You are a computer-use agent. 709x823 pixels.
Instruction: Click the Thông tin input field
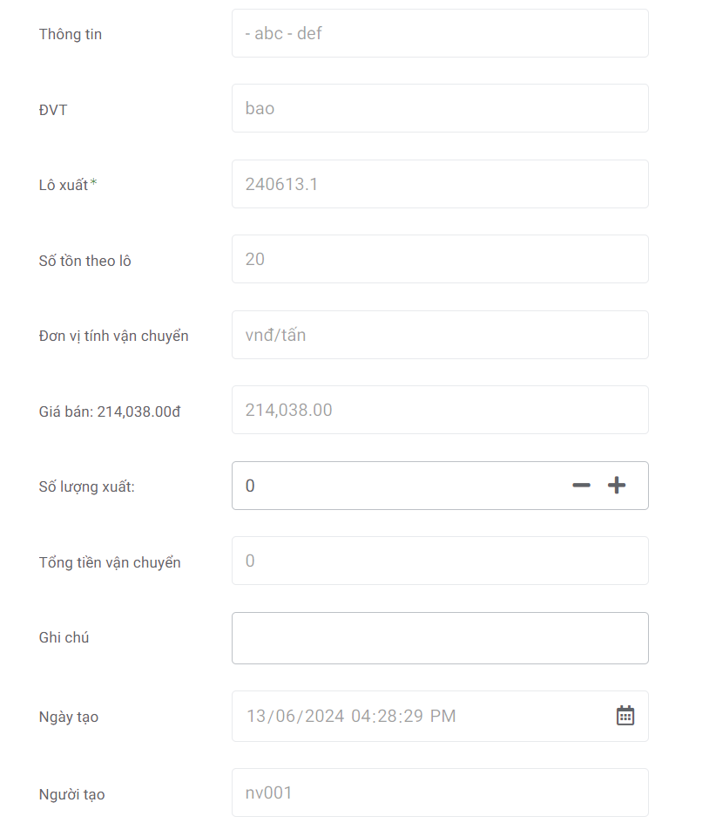(440, 33)
